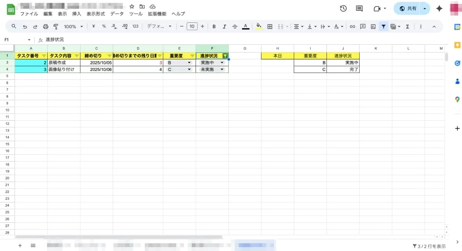Insert a chart from the toolbar
The image size is (462, 251).
(x=373, y=27)
